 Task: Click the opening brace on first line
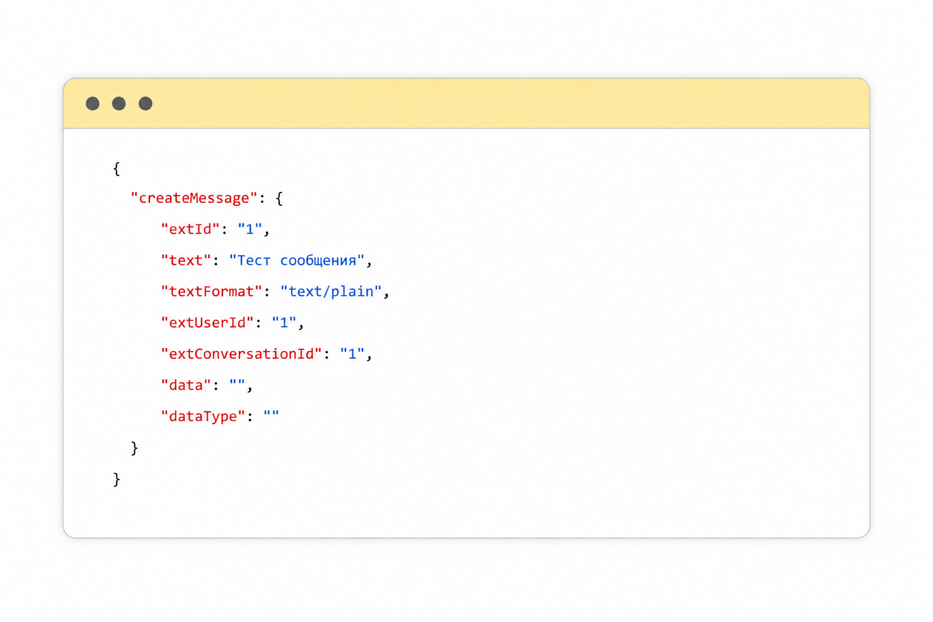[117, 168]
